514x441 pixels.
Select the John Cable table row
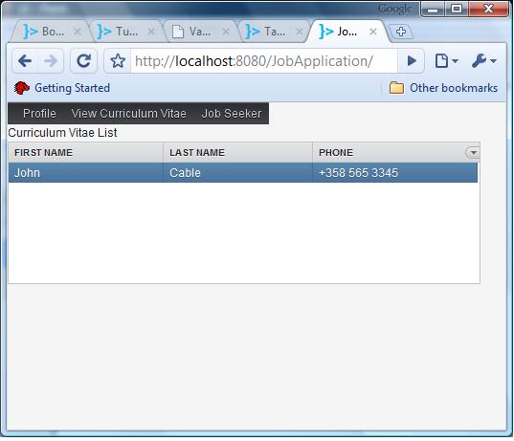[243, 172]
